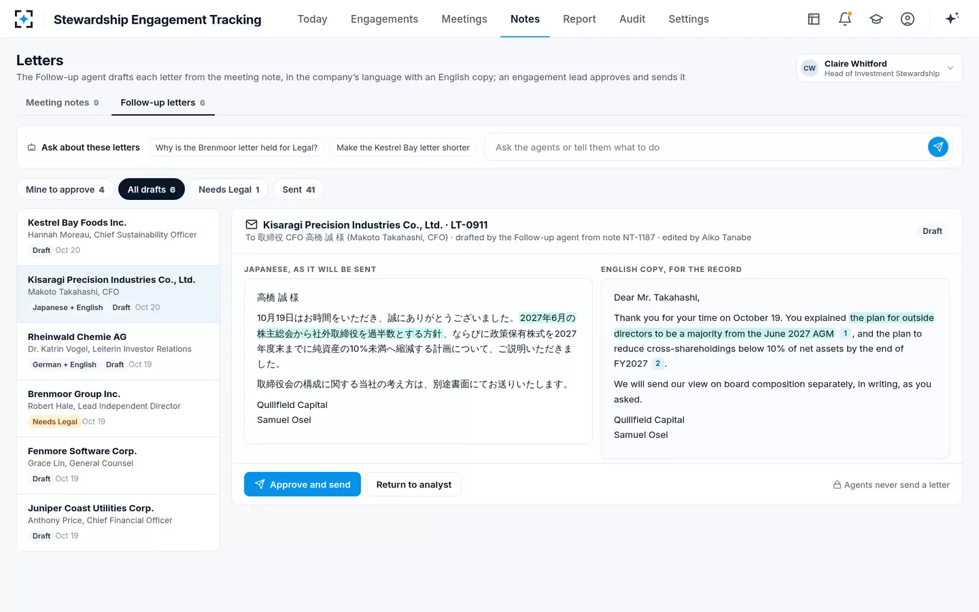The image size is (979, 612).
Task: Open the Kestrel Bay Foods Inc. letter
Action: point(118,237)
